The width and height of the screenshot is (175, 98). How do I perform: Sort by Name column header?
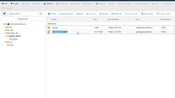pyautogui.click(x=54, y=19)
